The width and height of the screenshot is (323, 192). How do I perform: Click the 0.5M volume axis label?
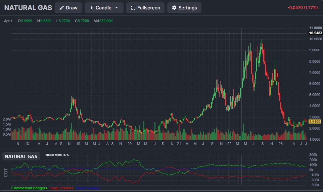click(7, 134)
